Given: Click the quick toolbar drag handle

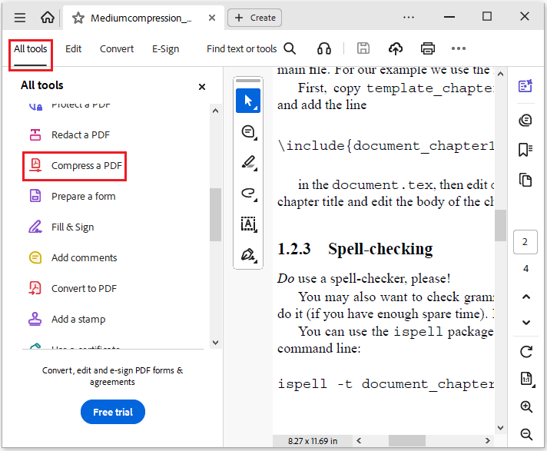Looking at the screenshot, I should tap(248, 81).
